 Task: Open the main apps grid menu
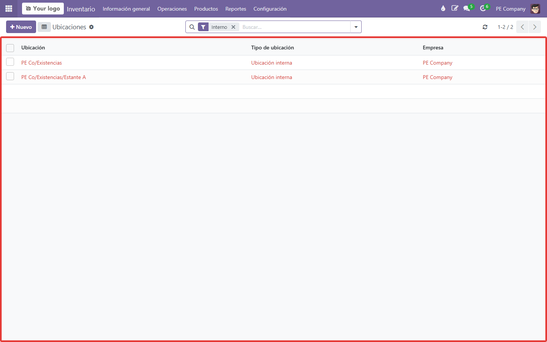pyautogui.click(x=9, y=8)
